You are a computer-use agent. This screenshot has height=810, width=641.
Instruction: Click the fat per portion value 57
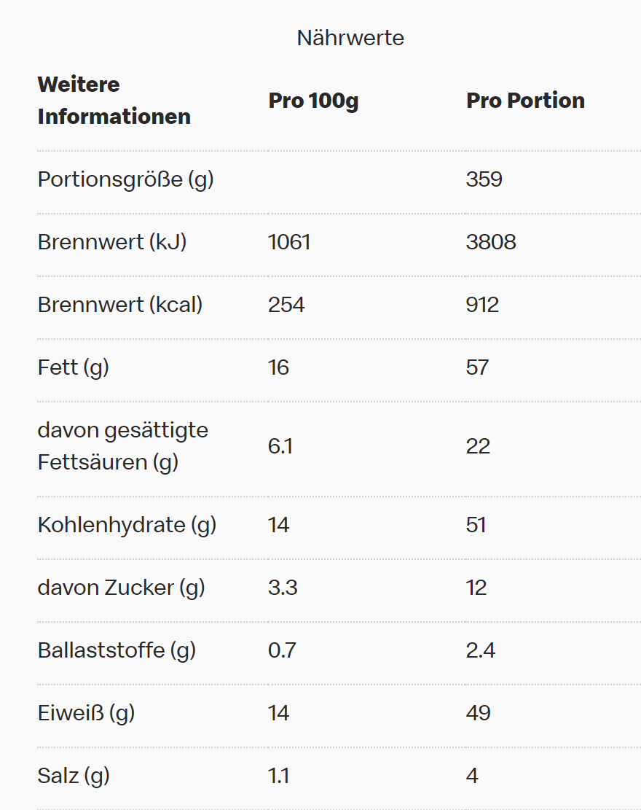pyautogui.click(x=477, y=367)
